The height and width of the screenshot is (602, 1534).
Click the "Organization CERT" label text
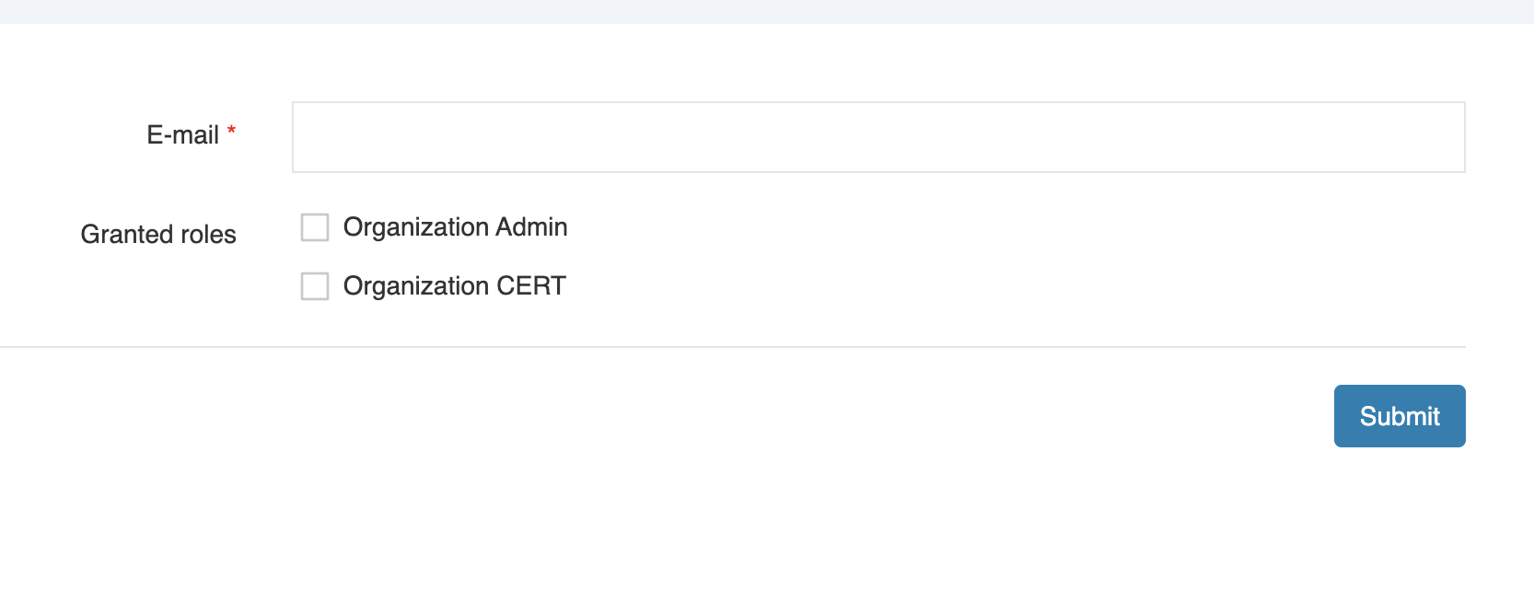coord(454,286)
